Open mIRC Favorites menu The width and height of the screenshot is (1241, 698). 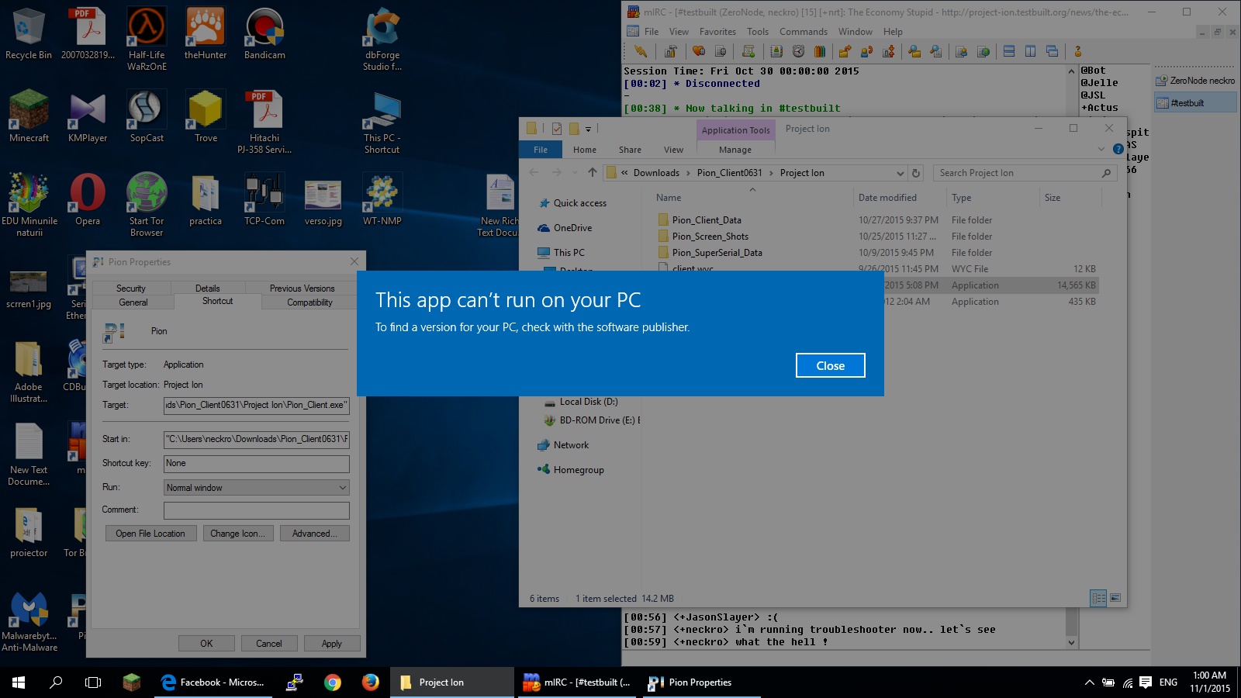717,32
